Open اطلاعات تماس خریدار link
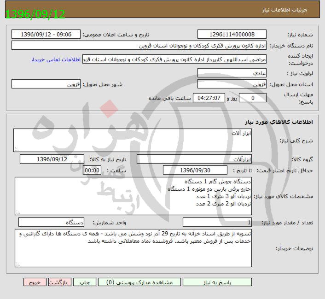Screen dimensions: 325x299 click(56, 60)
